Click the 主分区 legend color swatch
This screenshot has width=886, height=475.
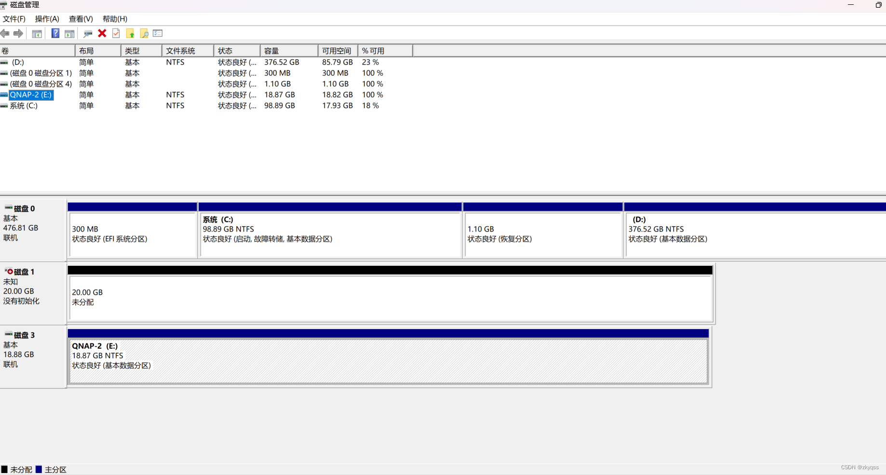pyautogui.click(x=39, y=469)
